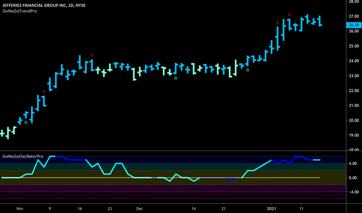Click the red down arrow near the 22.00 level
The image size is (362, 213).
[x=44, y=92]
